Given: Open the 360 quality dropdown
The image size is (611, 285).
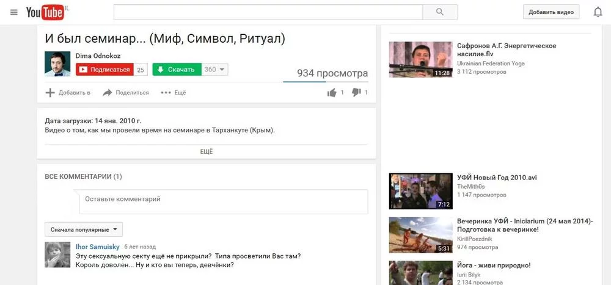Looking at the screenshot, I should 214,70.
